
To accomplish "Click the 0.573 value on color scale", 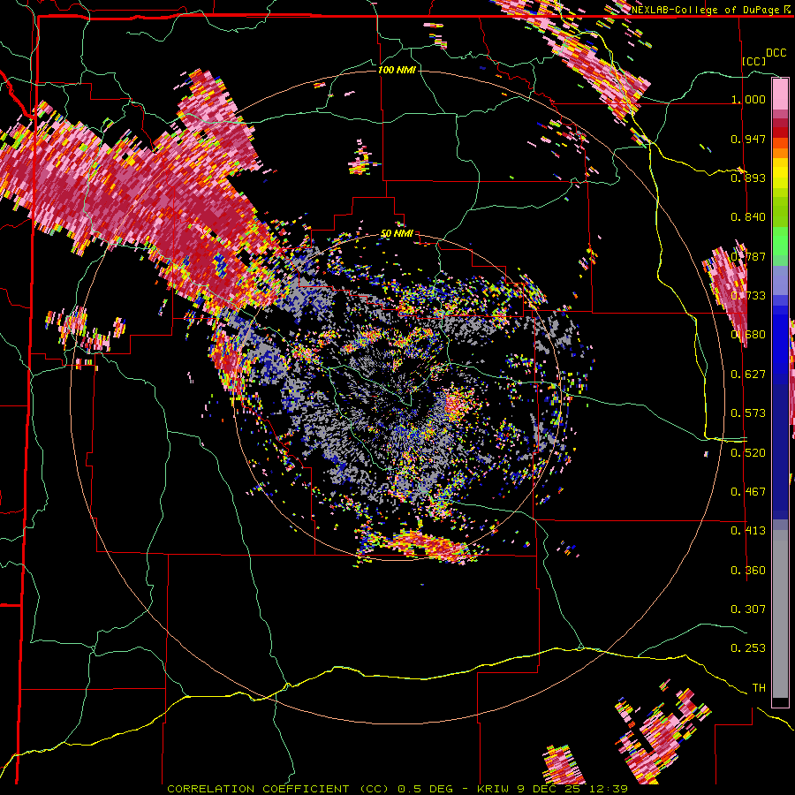I will [748, 413].
